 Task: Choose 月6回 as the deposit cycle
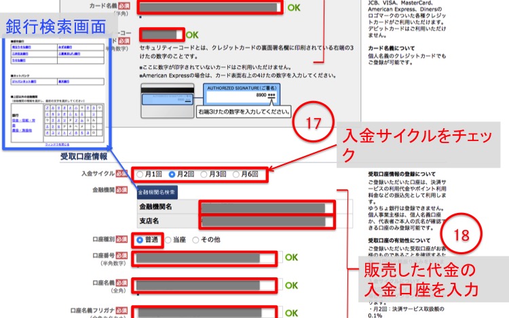pyautogui.click(x=236, y=174)
